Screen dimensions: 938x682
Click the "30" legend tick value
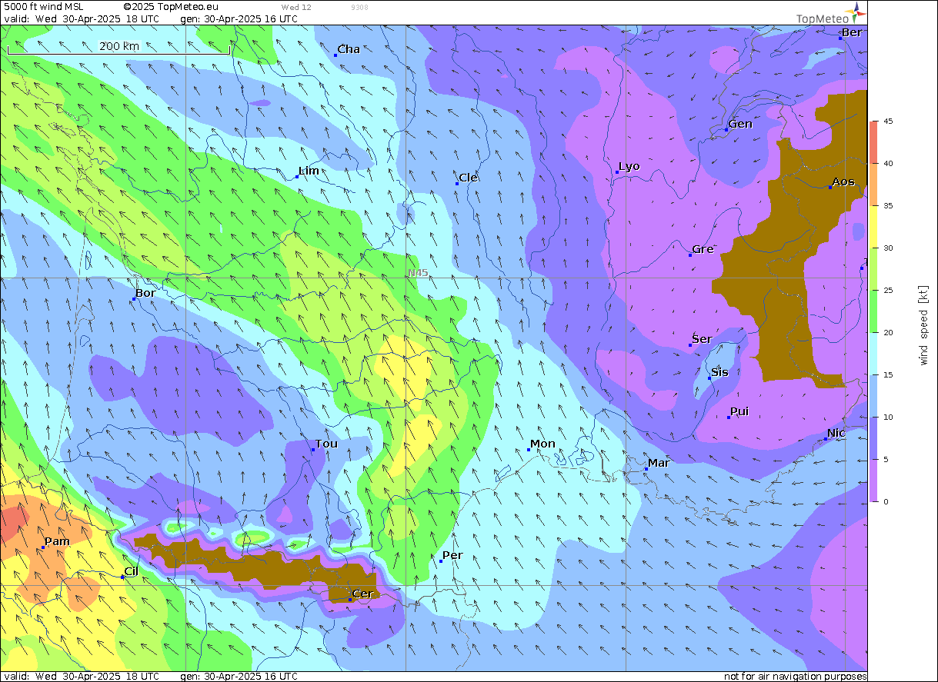click(888, 248)
